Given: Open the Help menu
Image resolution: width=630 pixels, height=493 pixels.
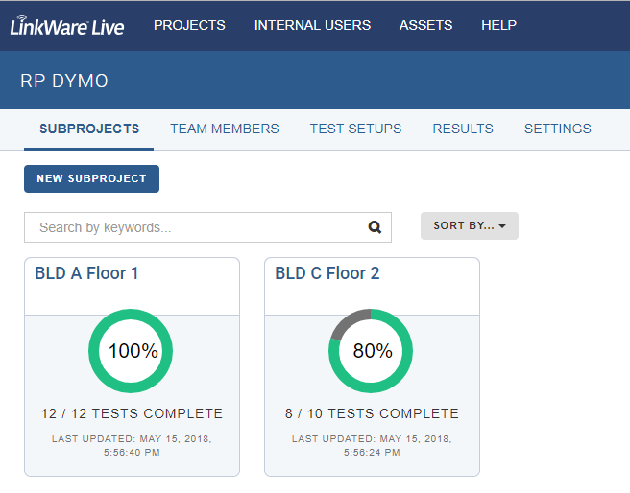Looking at the screenshot, I should 498,25.
